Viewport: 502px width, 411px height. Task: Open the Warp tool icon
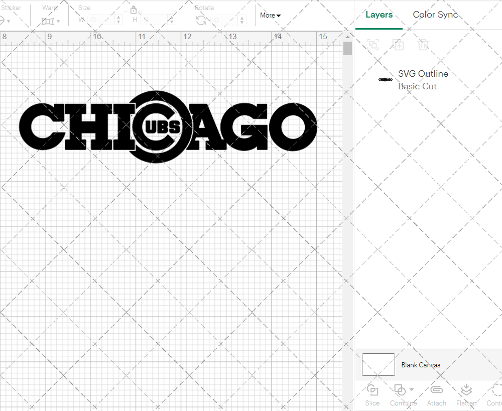(x=48, y=20)
